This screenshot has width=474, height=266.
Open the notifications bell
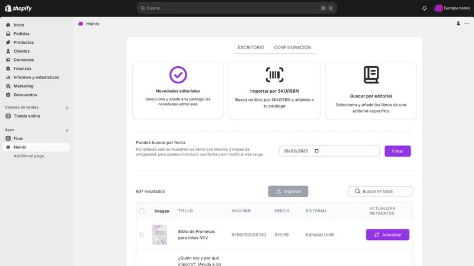point(424,8)
